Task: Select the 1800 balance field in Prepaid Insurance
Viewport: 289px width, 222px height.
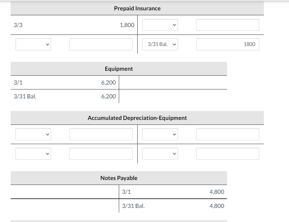Action: 228,44
